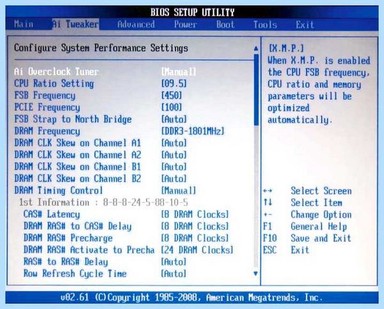The height and width of the screenshot is (309, 384).
Task: Select DRAM CLK Skew on Channel A1
Action: (x=77, y=143)
